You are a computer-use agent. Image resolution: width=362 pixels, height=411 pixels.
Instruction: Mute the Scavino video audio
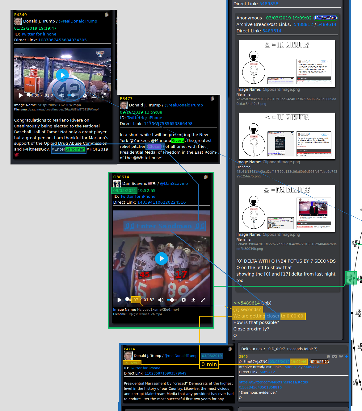coord(161,300)
